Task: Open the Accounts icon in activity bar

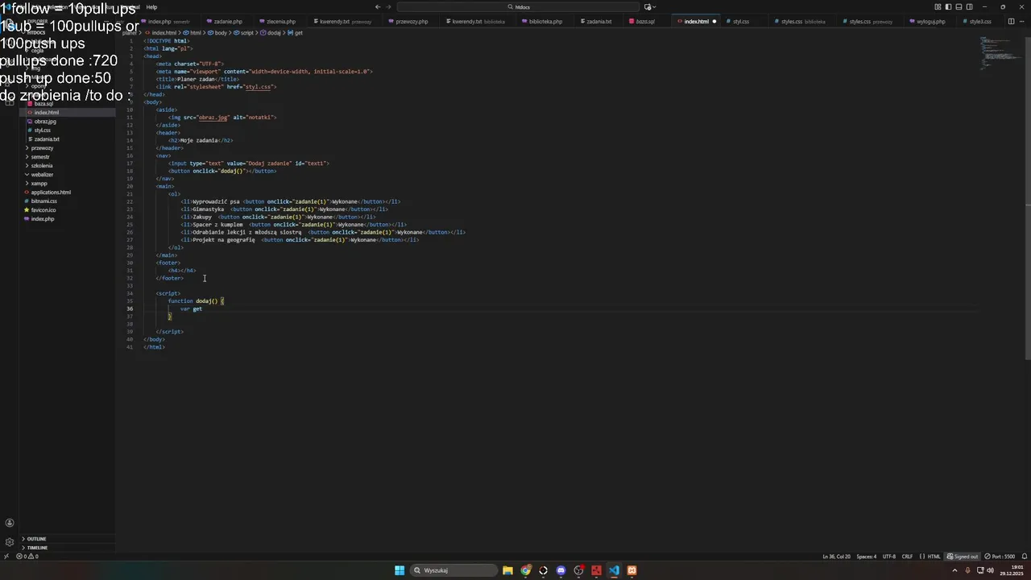Action: pyautogui.click(x=10, y=523)
